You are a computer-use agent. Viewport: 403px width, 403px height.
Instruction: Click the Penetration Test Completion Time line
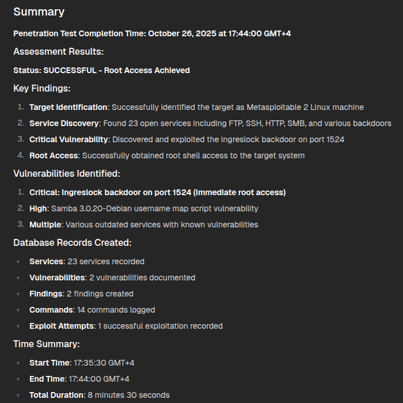click(x=152, y=33)
